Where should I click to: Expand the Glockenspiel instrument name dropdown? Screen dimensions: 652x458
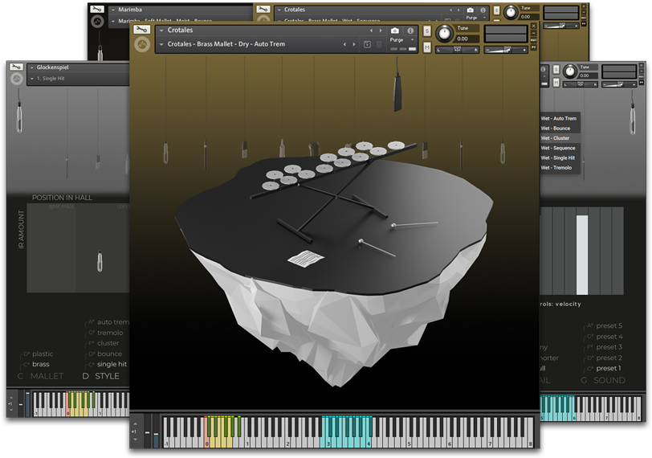[32, 67]
